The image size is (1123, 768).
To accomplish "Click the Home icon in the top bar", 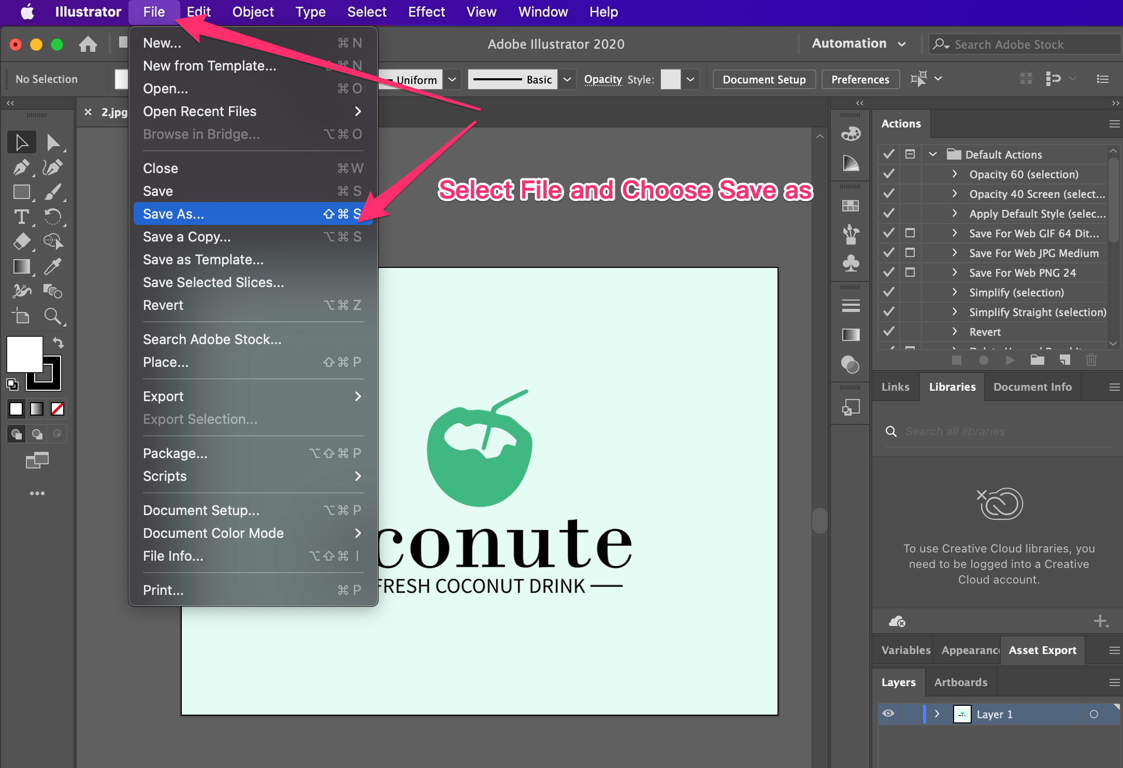I will (x=88, y=44).
